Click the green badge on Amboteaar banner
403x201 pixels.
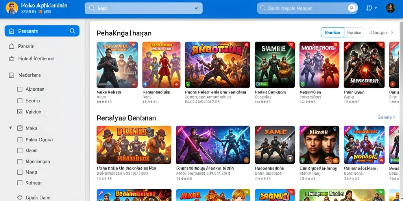188,84
